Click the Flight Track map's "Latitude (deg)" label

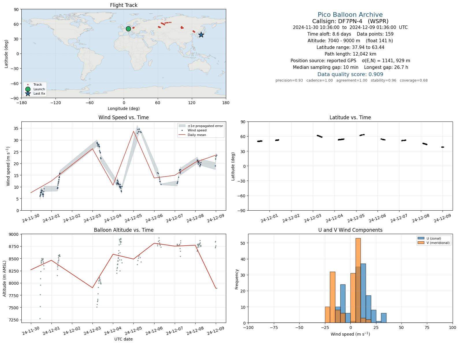[6, 54]
